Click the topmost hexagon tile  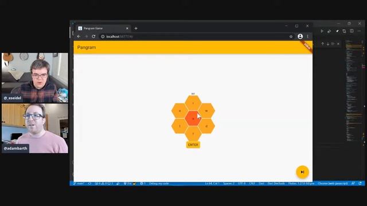pos(193,103)
